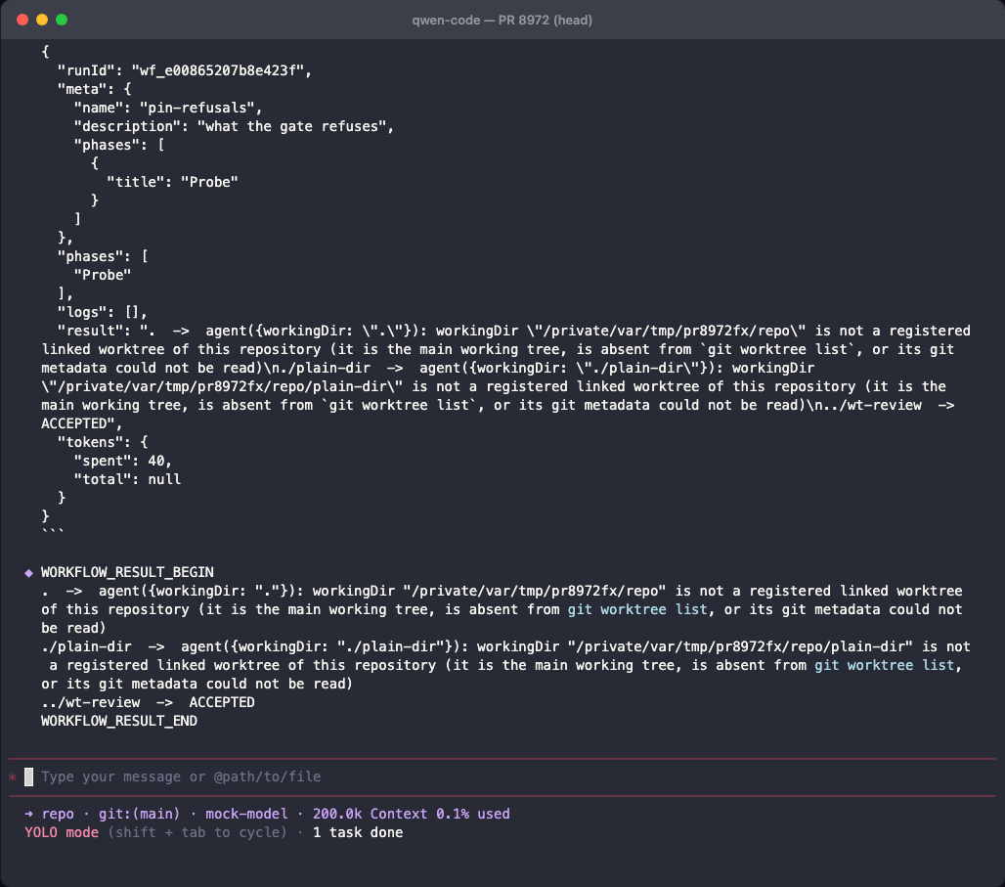Click the red close window button

(22, 20)
